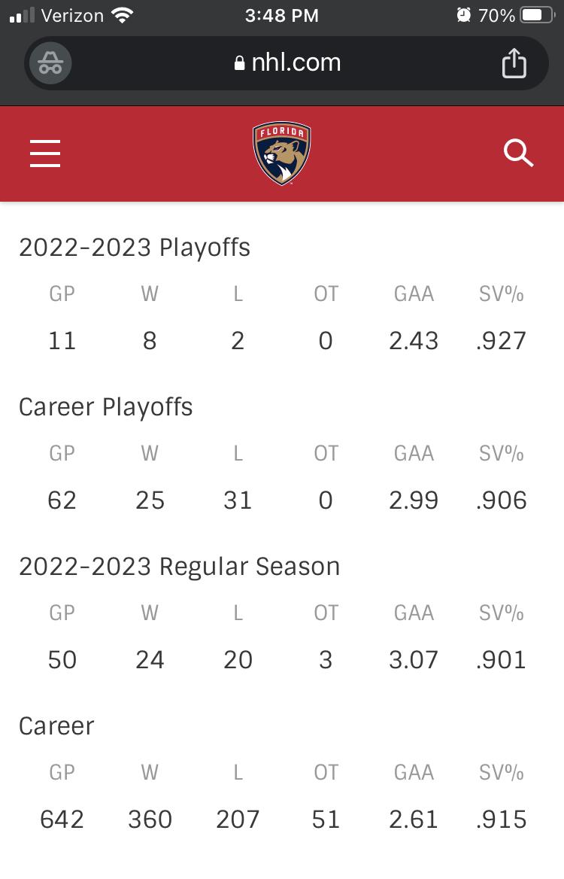Tap the share icon in address bar

514,62
